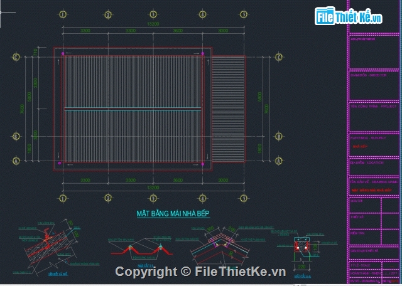Select the bottom 3000 dimension text

[x=223, y=180]
